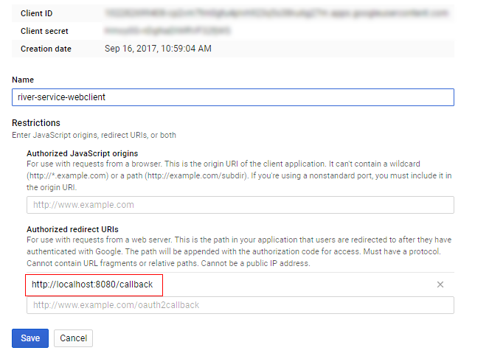Image resolution: width=489 pixels, height=356 pixels.
Task: Select the http://localhost:8080/callback URI entry
Action: (x=94, y=285)
